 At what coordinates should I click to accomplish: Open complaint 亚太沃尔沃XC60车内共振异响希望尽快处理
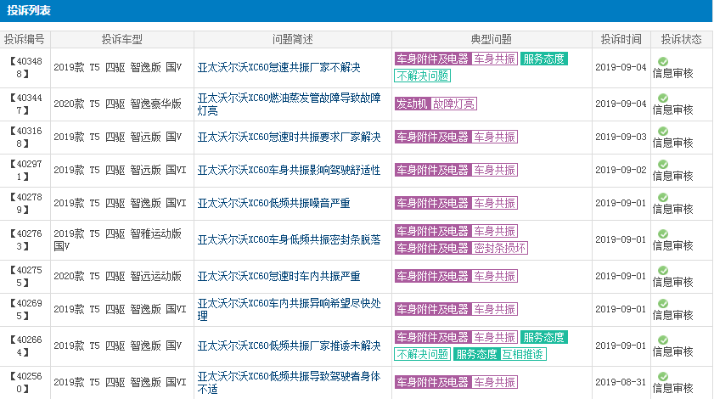click(x=290, y=309)
